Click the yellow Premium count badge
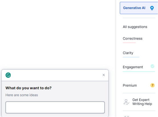 pos(152,85)
